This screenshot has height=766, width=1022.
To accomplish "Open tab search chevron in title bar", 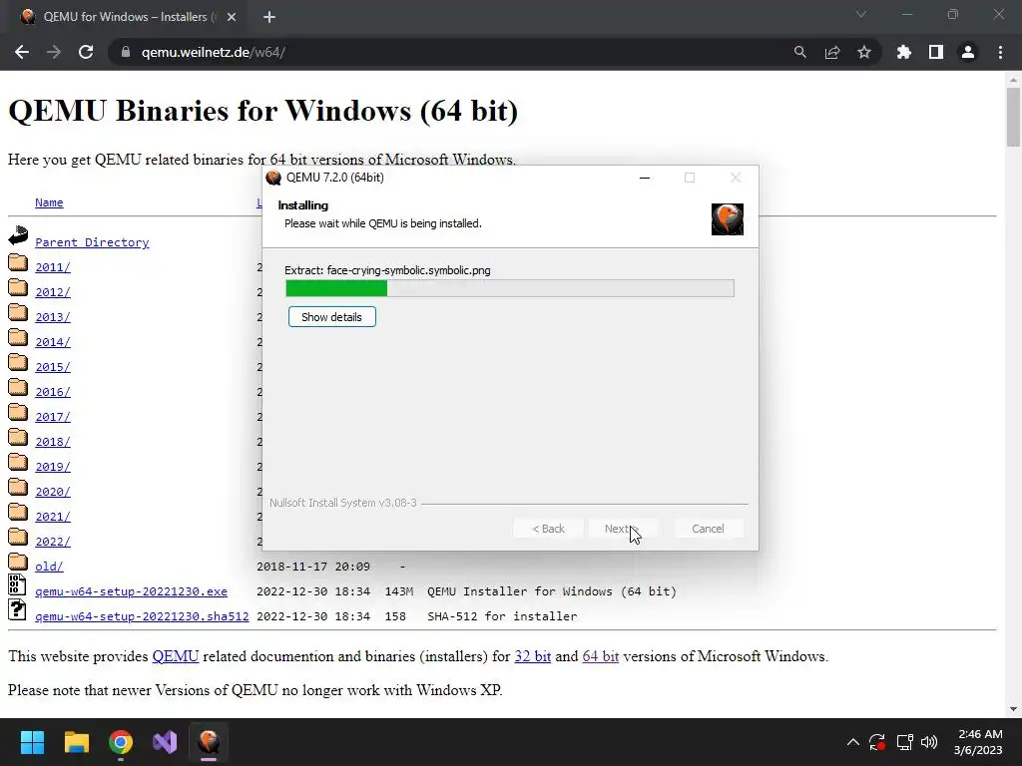I will coord(861,14).
